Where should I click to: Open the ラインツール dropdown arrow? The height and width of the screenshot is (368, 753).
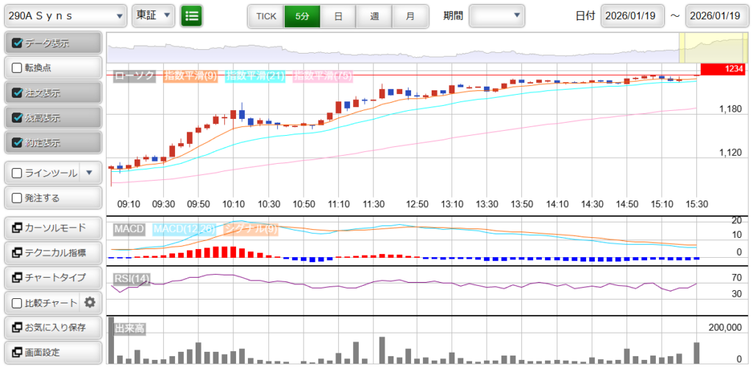[89, 173]
